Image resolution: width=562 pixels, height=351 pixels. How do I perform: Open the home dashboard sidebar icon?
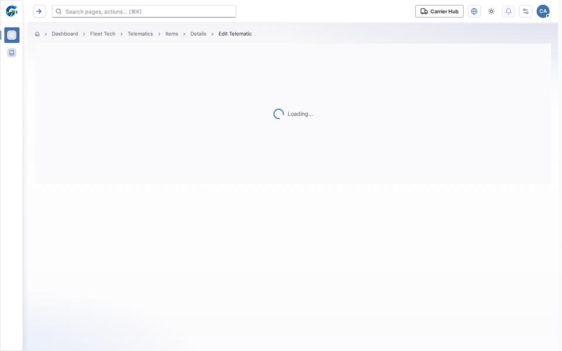coord(12,35)
